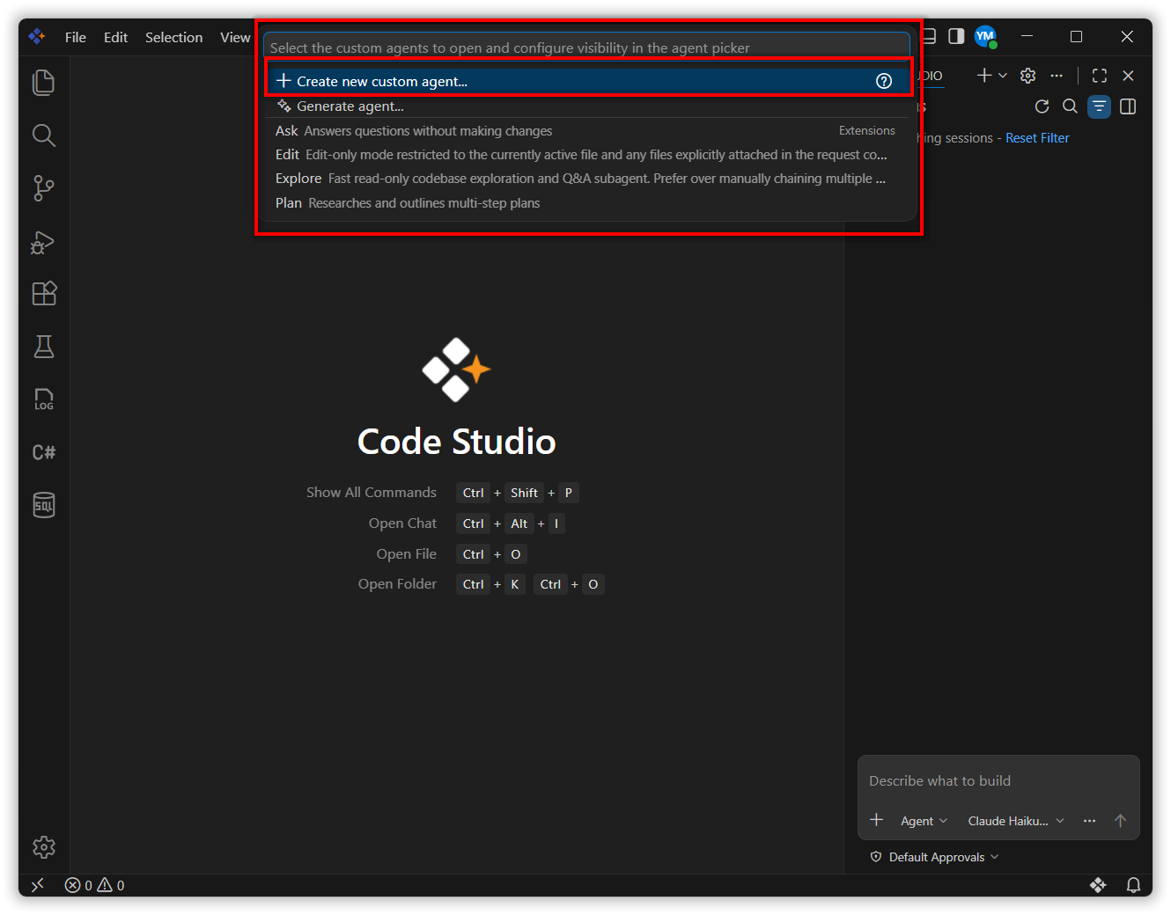
Task: Open the YM account avatar
Action: click(985, 37)
